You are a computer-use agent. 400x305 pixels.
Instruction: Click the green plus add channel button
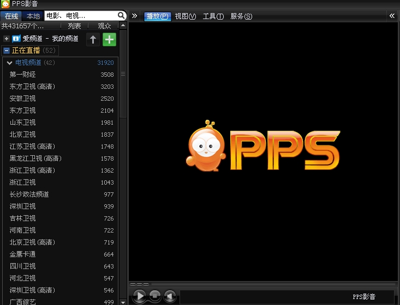pyautogui.click(x=109, y=39)
